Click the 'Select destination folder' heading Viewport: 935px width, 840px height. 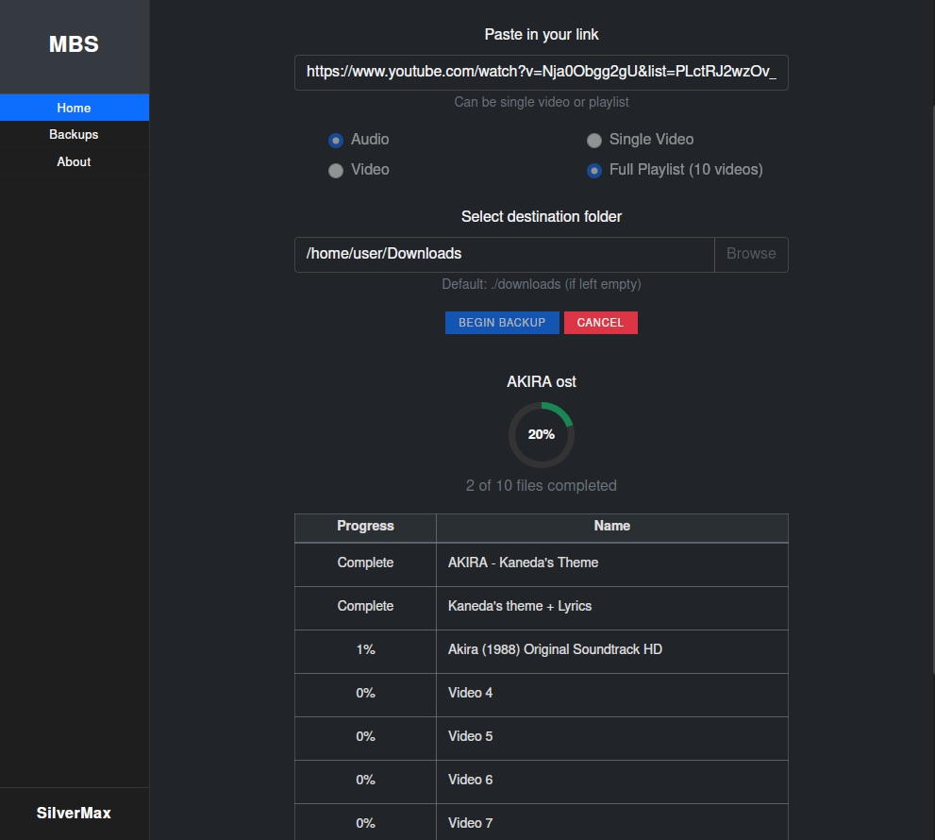(x=541, y=216)
